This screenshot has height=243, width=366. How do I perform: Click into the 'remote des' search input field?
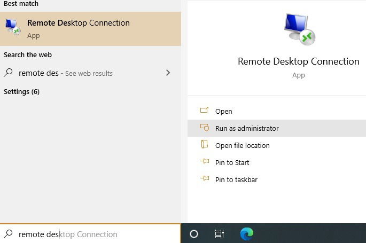click(90, 234)
